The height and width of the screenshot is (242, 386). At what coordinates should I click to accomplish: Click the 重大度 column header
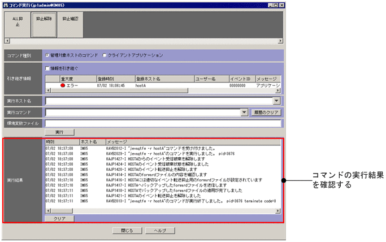tap(79, 79)
